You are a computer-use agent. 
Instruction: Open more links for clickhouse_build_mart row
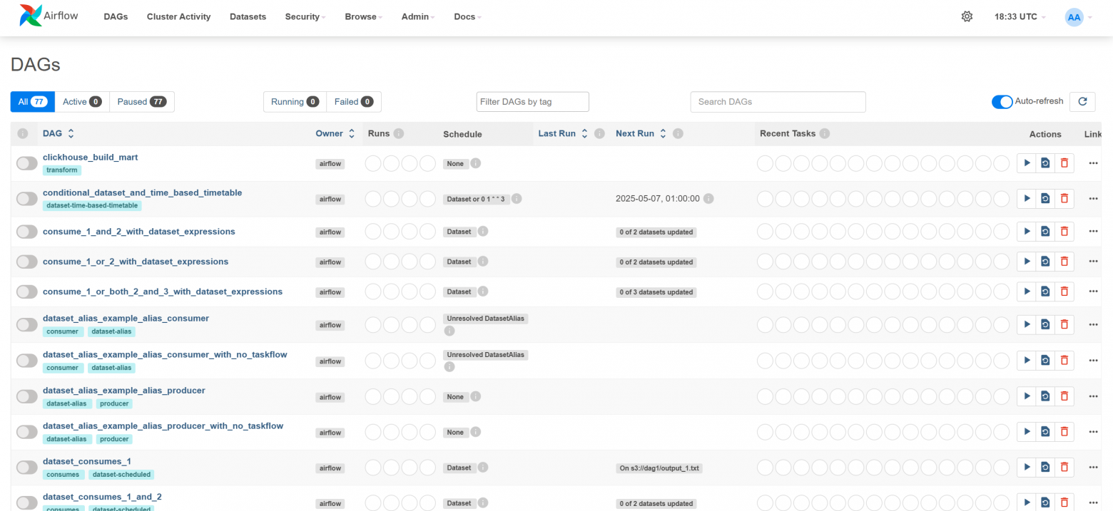click(1093, 163)
